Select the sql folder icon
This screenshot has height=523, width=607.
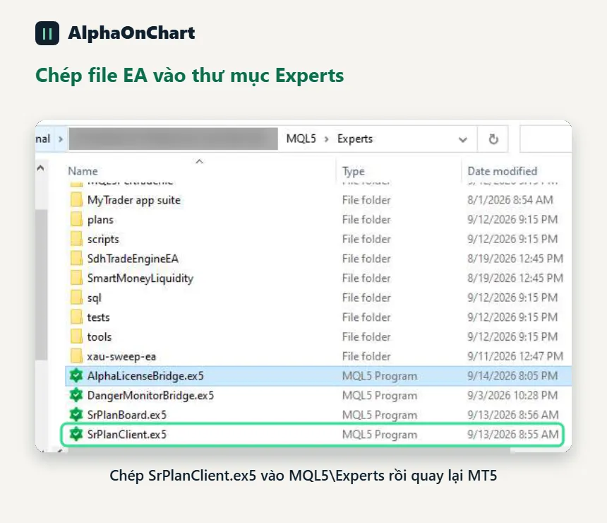77,298
